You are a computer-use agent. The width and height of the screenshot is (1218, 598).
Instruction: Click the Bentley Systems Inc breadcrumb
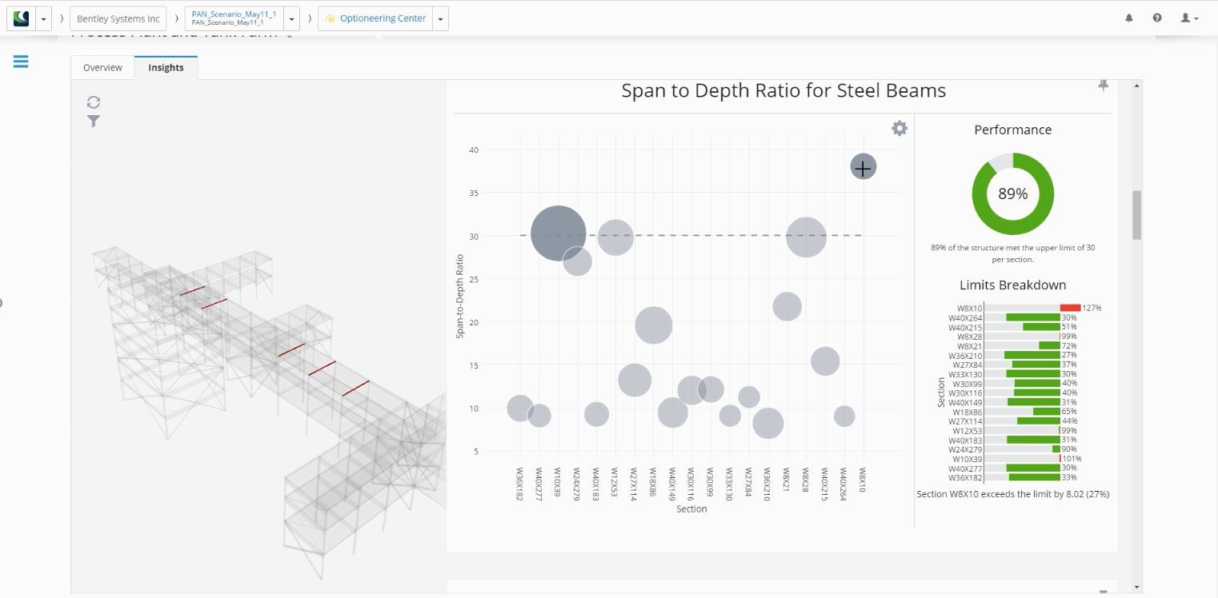coord(118,18)
